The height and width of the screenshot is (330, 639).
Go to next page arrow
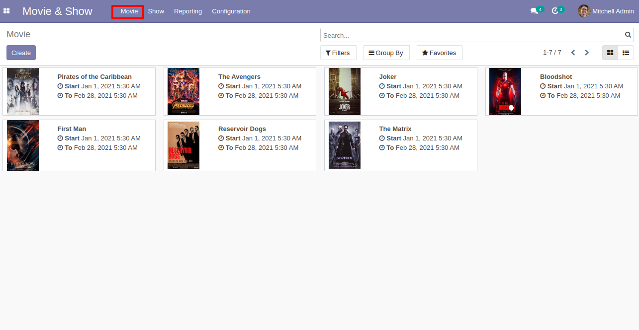[587, 53]
